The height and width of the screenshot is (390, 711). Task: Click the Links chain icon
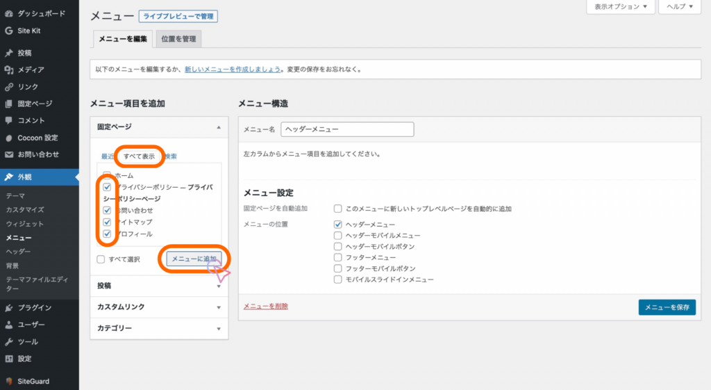pos(9,87)
